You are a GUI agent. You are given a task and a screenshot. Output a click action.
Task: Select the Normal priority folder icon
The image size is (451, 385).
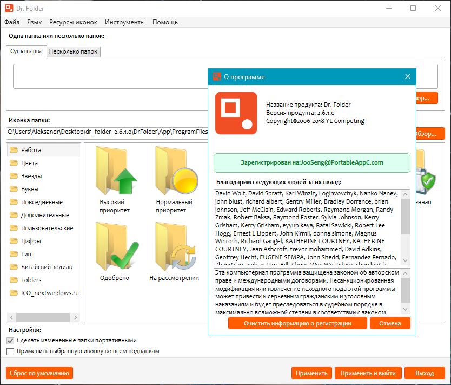point(176,171)
